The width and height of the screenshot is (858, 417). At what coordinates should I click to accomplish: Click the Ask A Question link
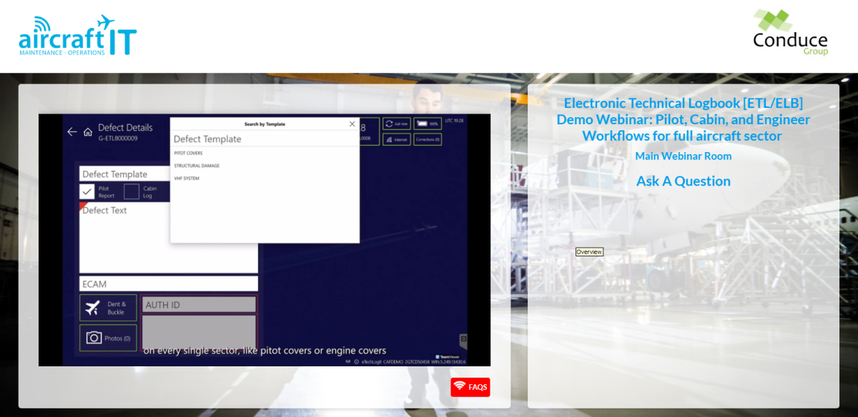(683, 181)
